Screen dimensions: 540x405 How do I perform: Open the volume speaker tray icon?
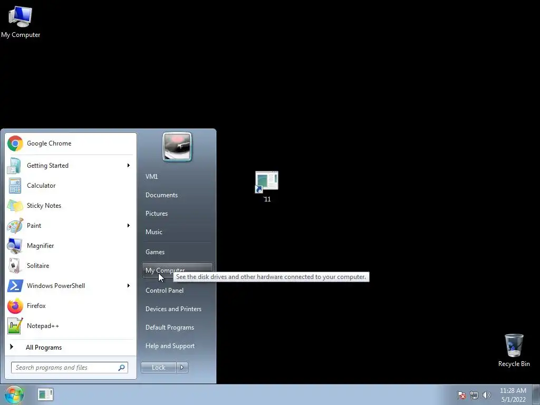click(x=486, y=395)
